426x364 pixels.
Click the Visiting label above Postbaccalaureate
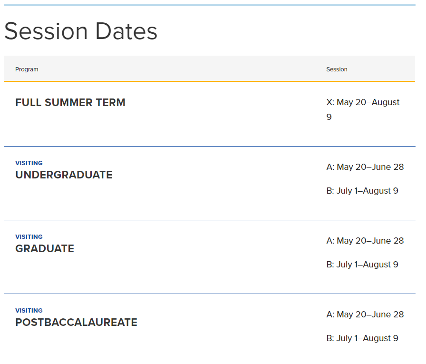pyautogui.click(x=29, y=310)
